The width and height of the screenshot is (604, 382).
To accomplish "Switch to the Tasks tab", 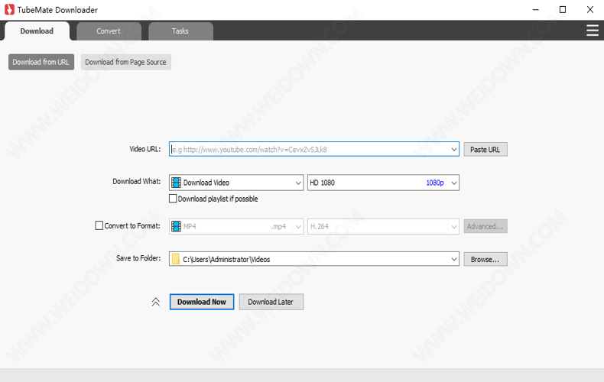I will 180,31.
